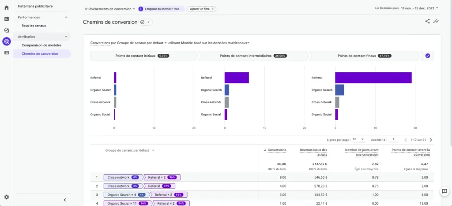Expand the Lignes par page dropdown

pyautogui.click(x=358, y=139)
